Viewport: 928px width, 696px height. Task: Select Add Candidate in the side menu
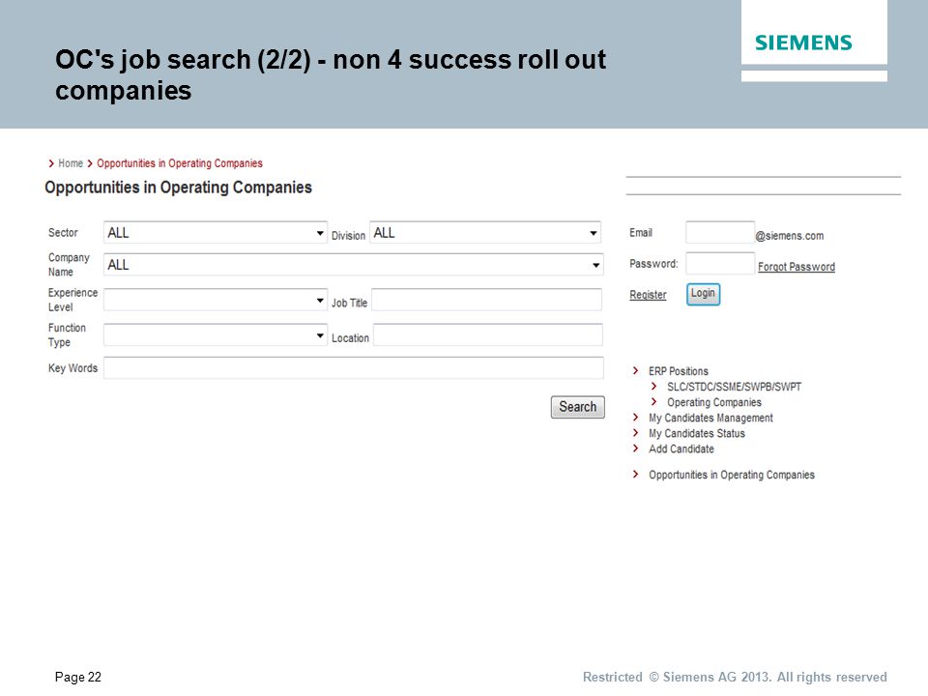click(x=681, y=449)
